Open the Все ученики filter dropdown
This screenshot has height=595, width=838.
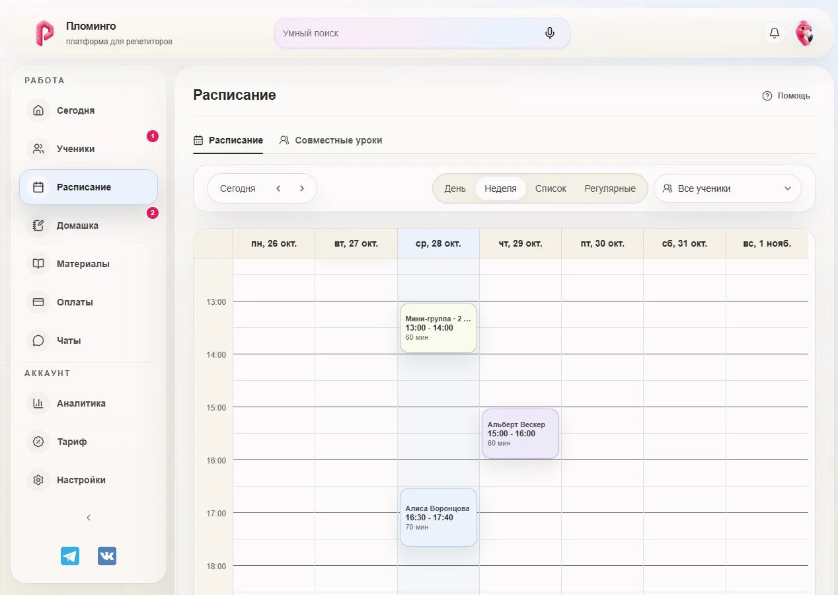pyautogui.click(x=728, y=188)
